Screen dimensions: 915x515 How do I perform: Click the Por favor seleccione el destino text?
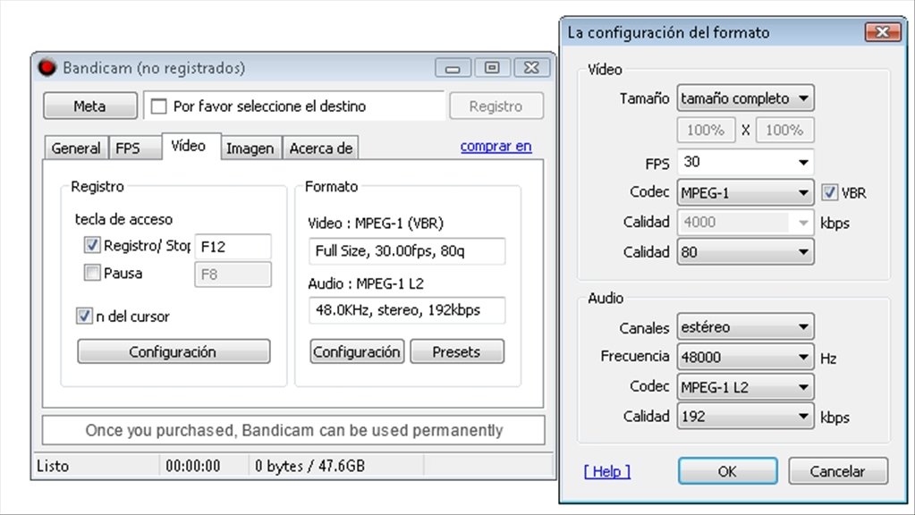tap(269, 106)
